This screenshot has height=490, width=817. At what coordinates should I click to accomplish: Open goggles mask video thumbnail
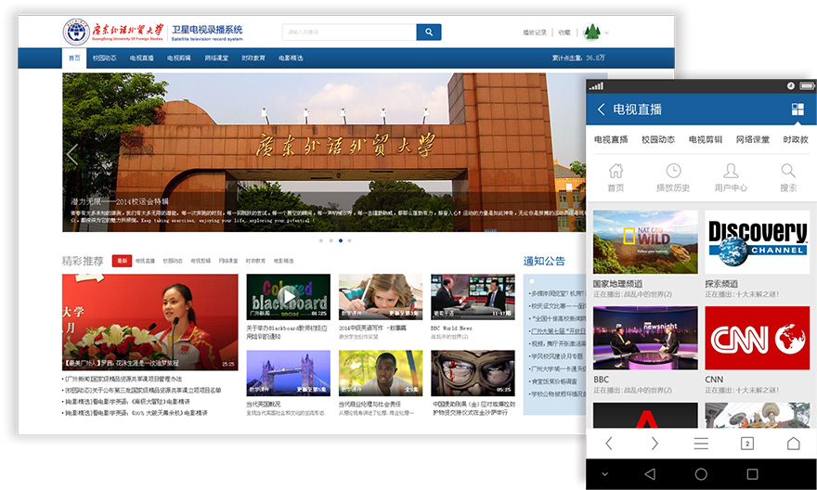point(473,373)
